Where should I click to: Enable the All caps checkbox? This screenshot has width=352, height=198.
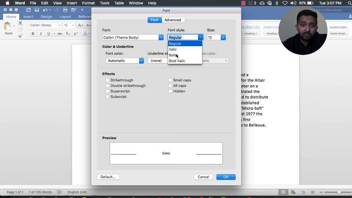click(170, 86)
